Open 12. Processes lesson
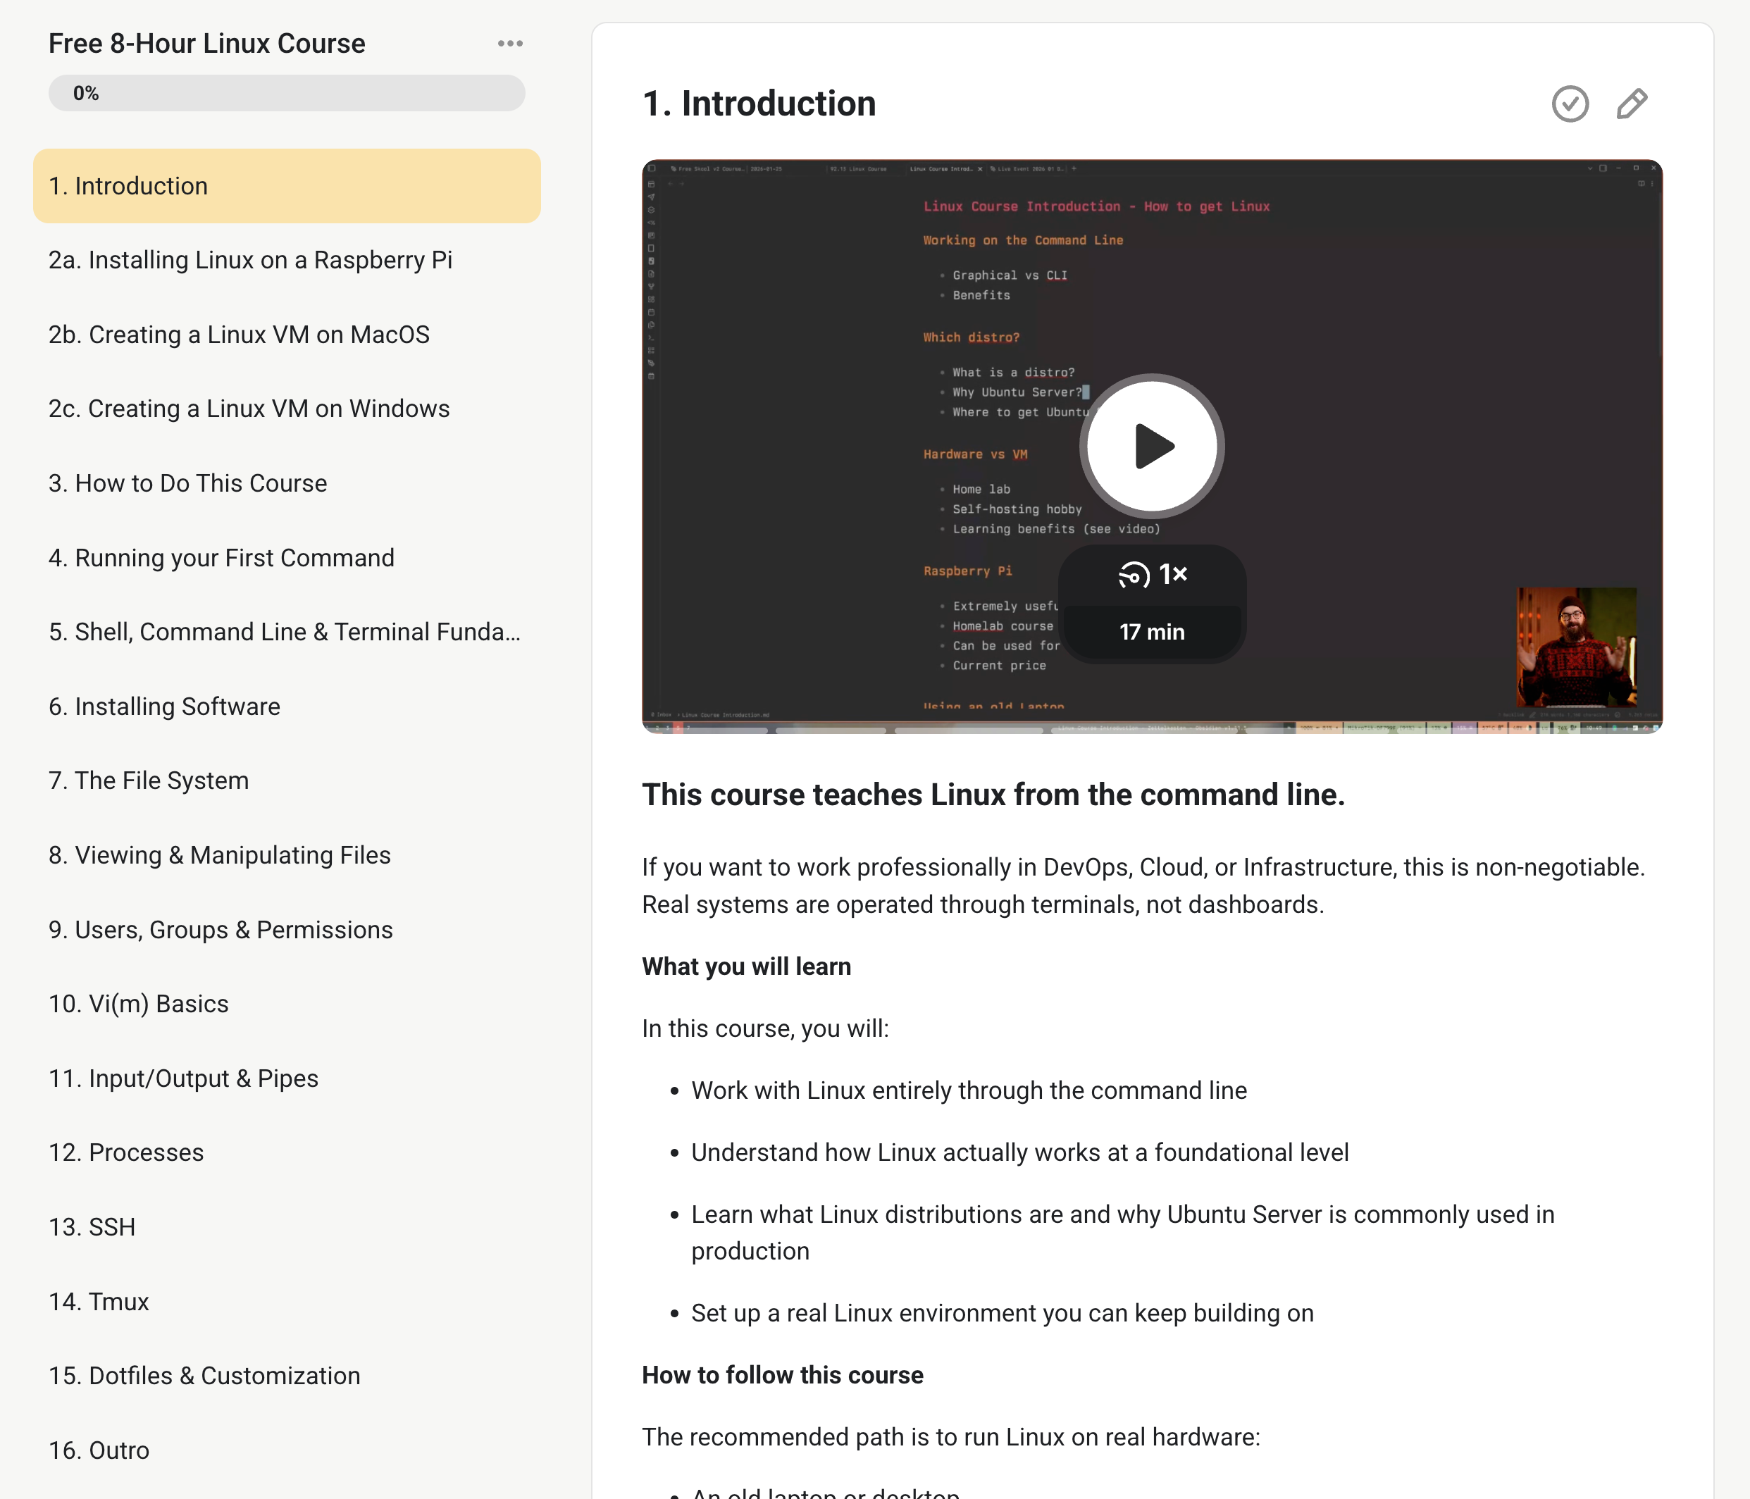Viewport: 1750px width, 1499px height. coord(286,1152)
